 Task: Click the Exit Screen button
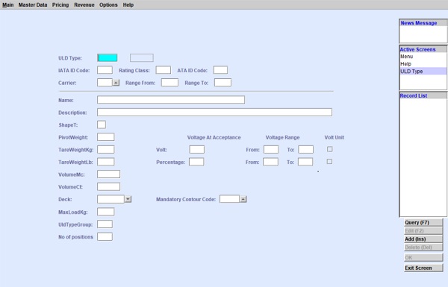[x=423, y=268]
